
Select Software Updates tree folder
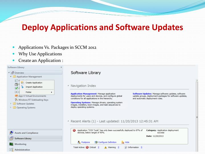[25, 104]
